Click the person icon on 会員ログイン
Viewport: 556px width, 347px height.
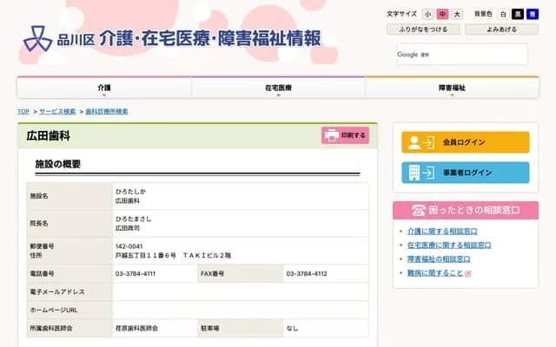421,142
